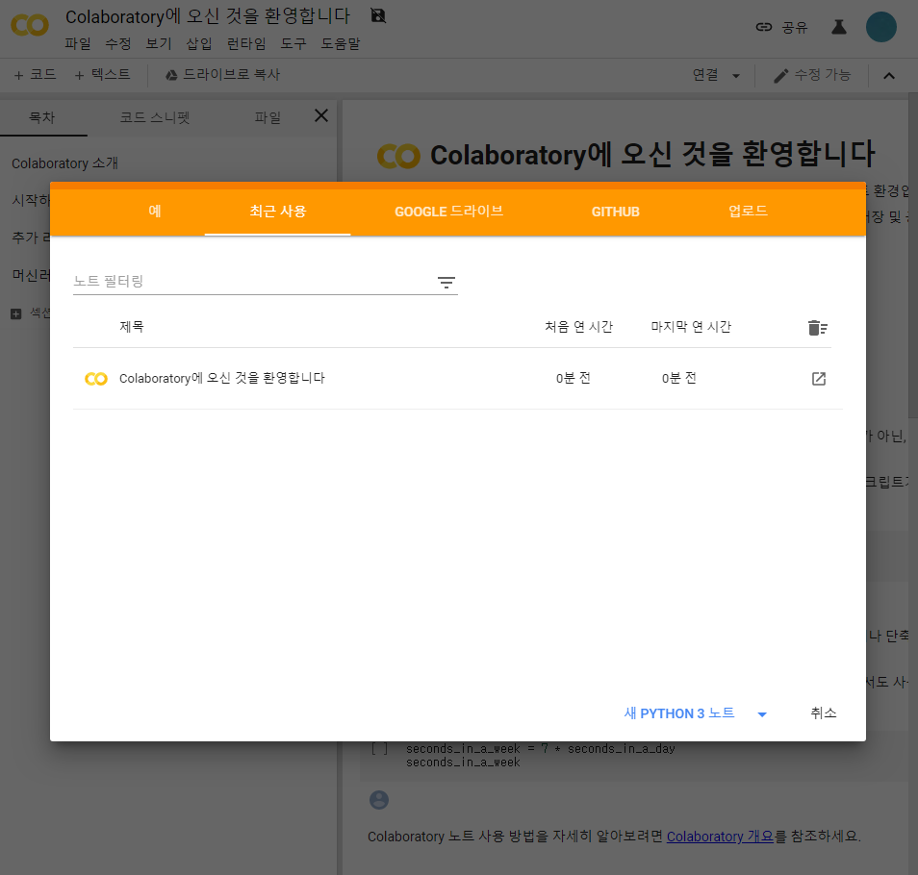Screen dimensions: 918x875
Task: Open the 파일 menu in the menu bar
Action: tap(77, 44)
